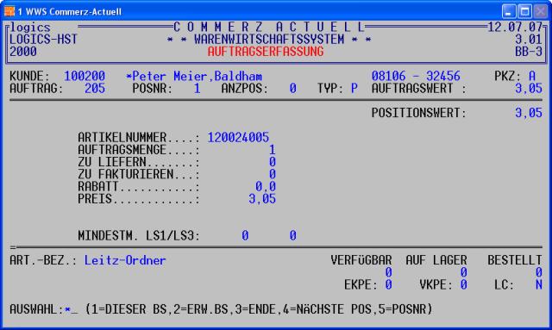
Task: Click the PKZ value A
Action: coord(532,76)
